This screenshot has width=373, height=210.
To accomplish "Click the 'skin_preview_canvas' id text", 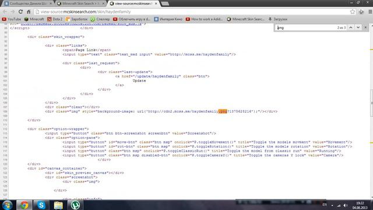I will pyautogui.click(x=85, y=173).
